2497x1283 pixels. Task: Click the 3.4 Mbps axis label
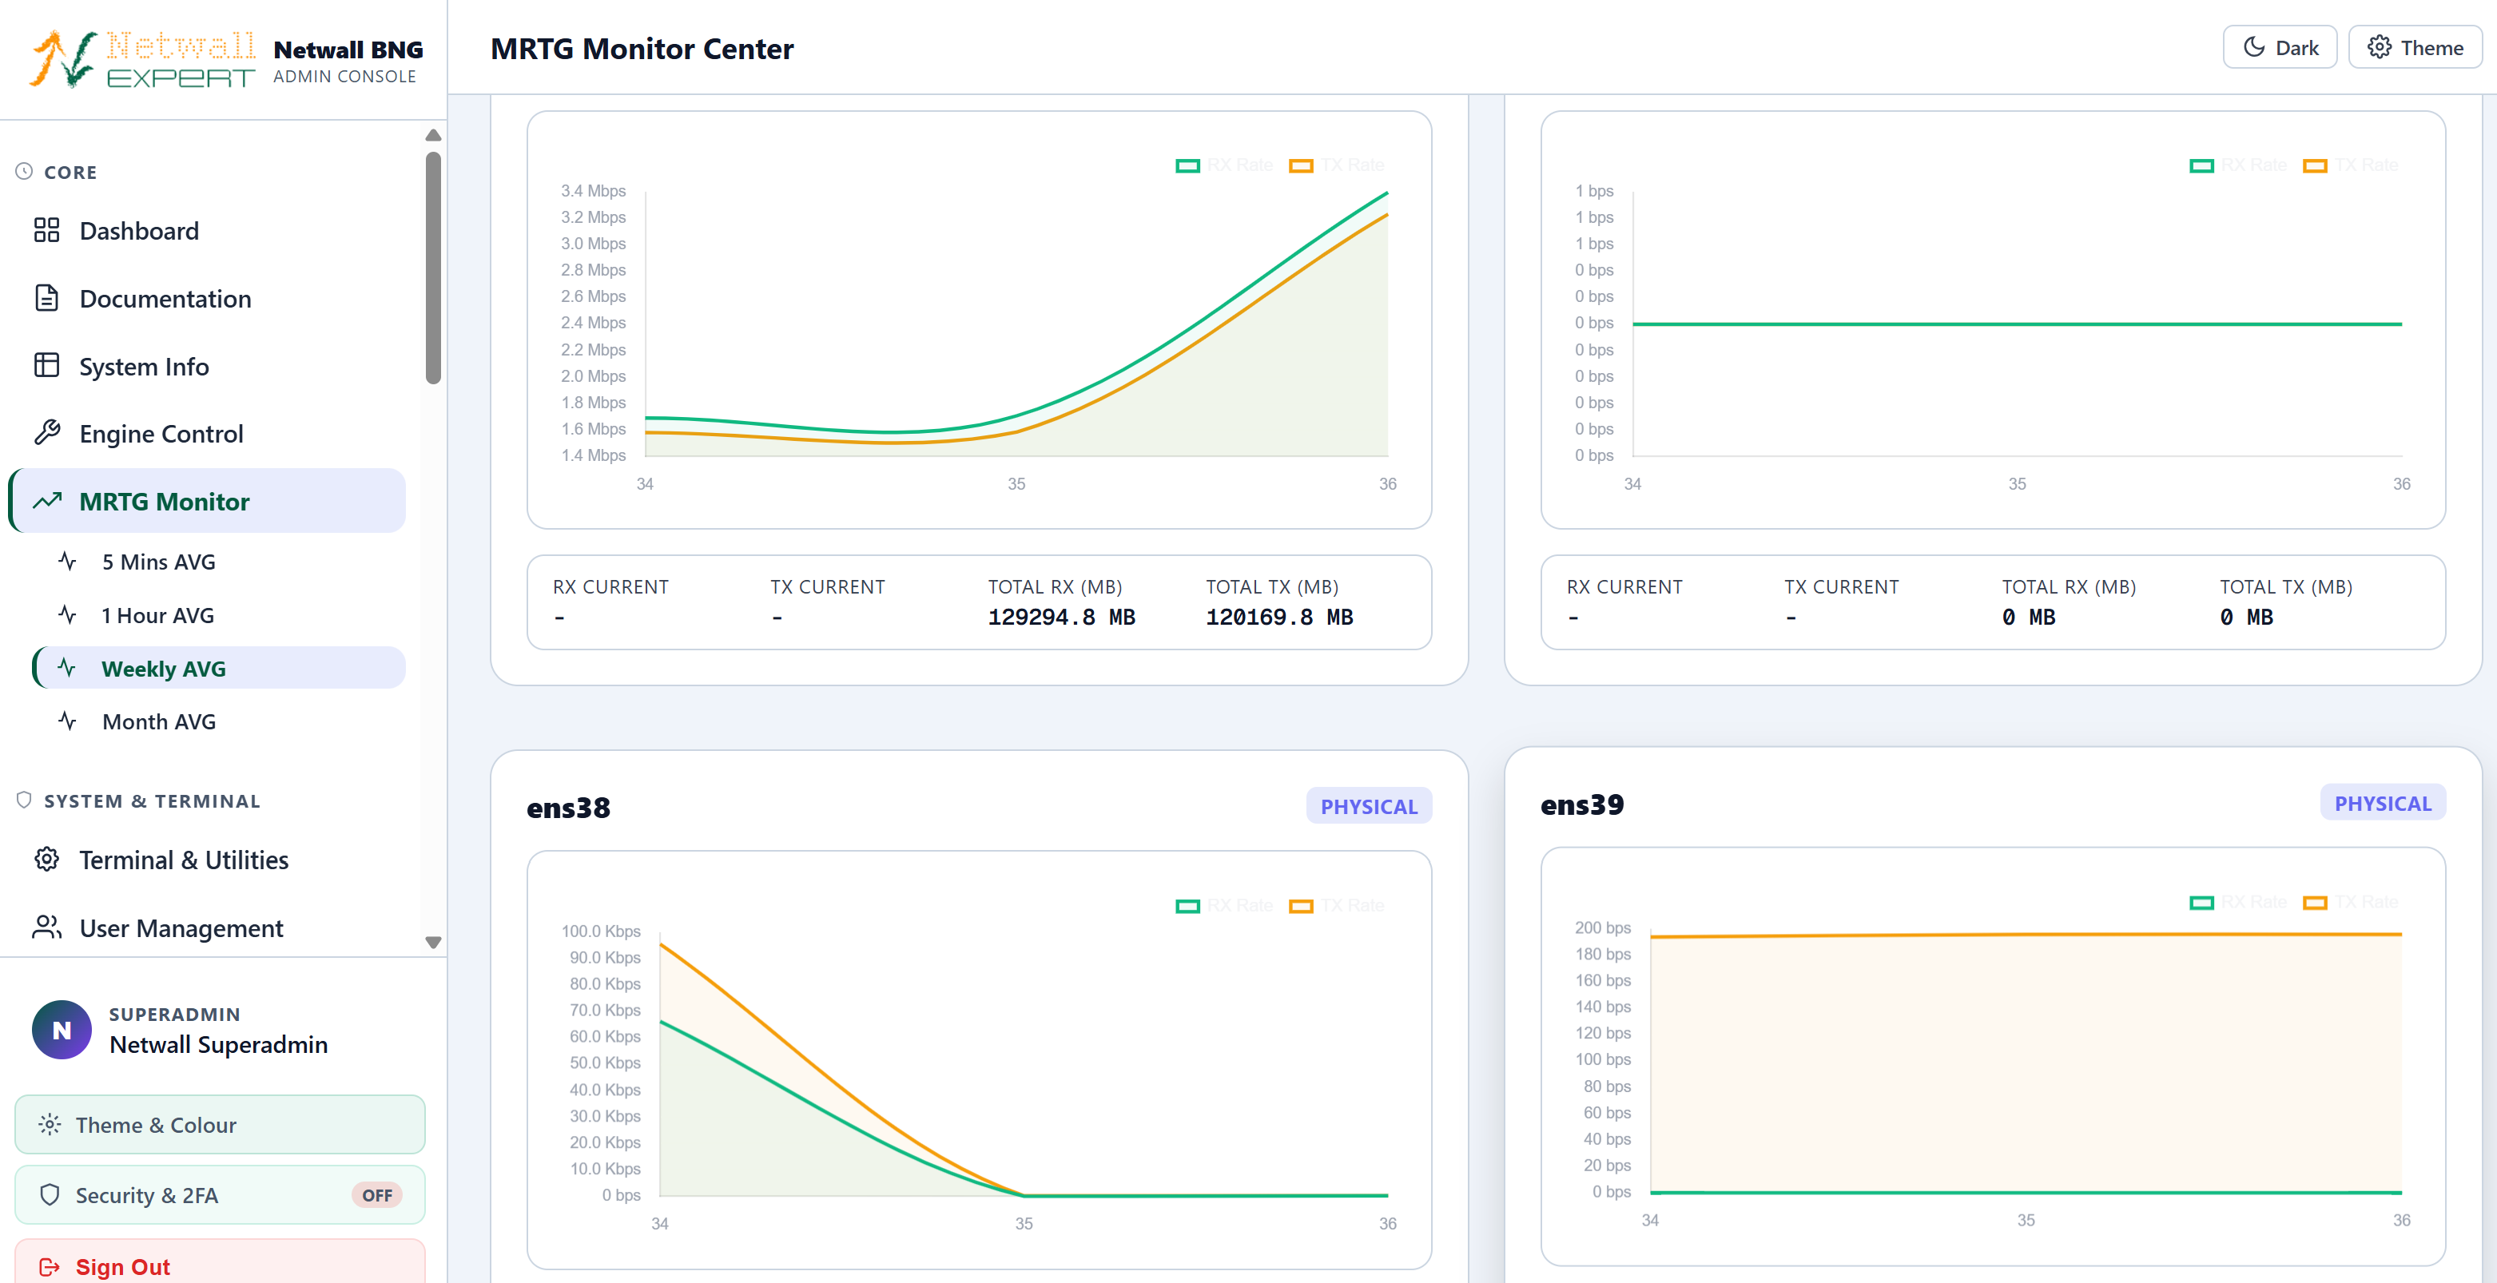[593, 191]
